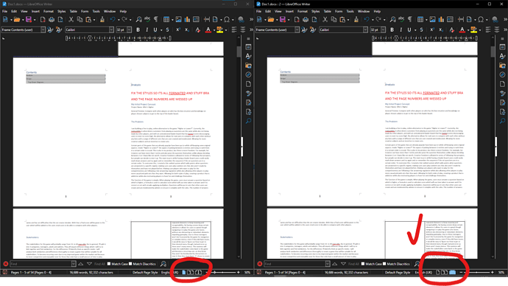Click Print Preview icon in right window toolbar

click(x=314, y=20)
